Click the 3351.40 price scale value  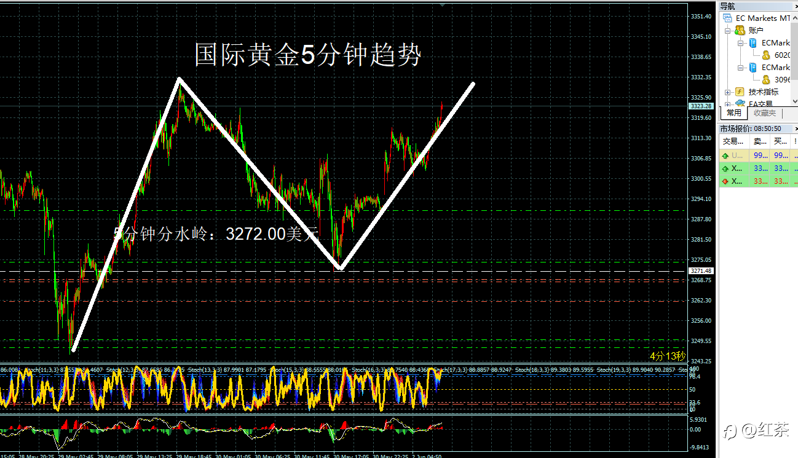click(701, 17)
